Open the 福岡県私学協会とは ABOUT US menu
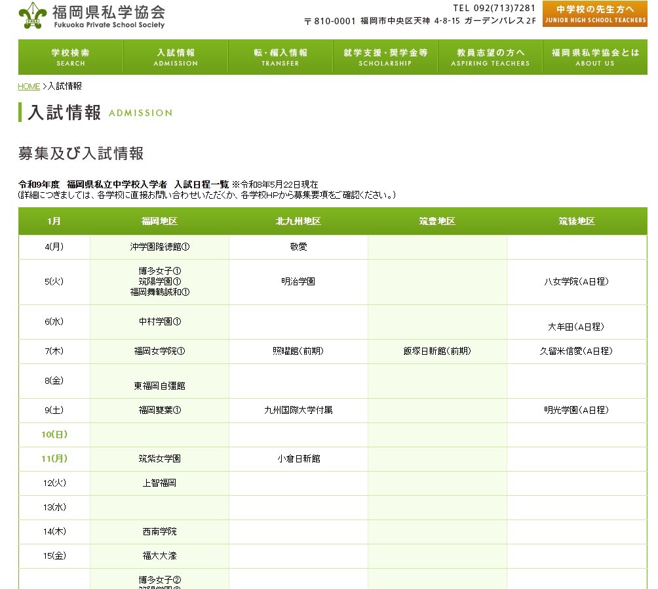This screenshot has height=589, width=658. tap(595, 57)
